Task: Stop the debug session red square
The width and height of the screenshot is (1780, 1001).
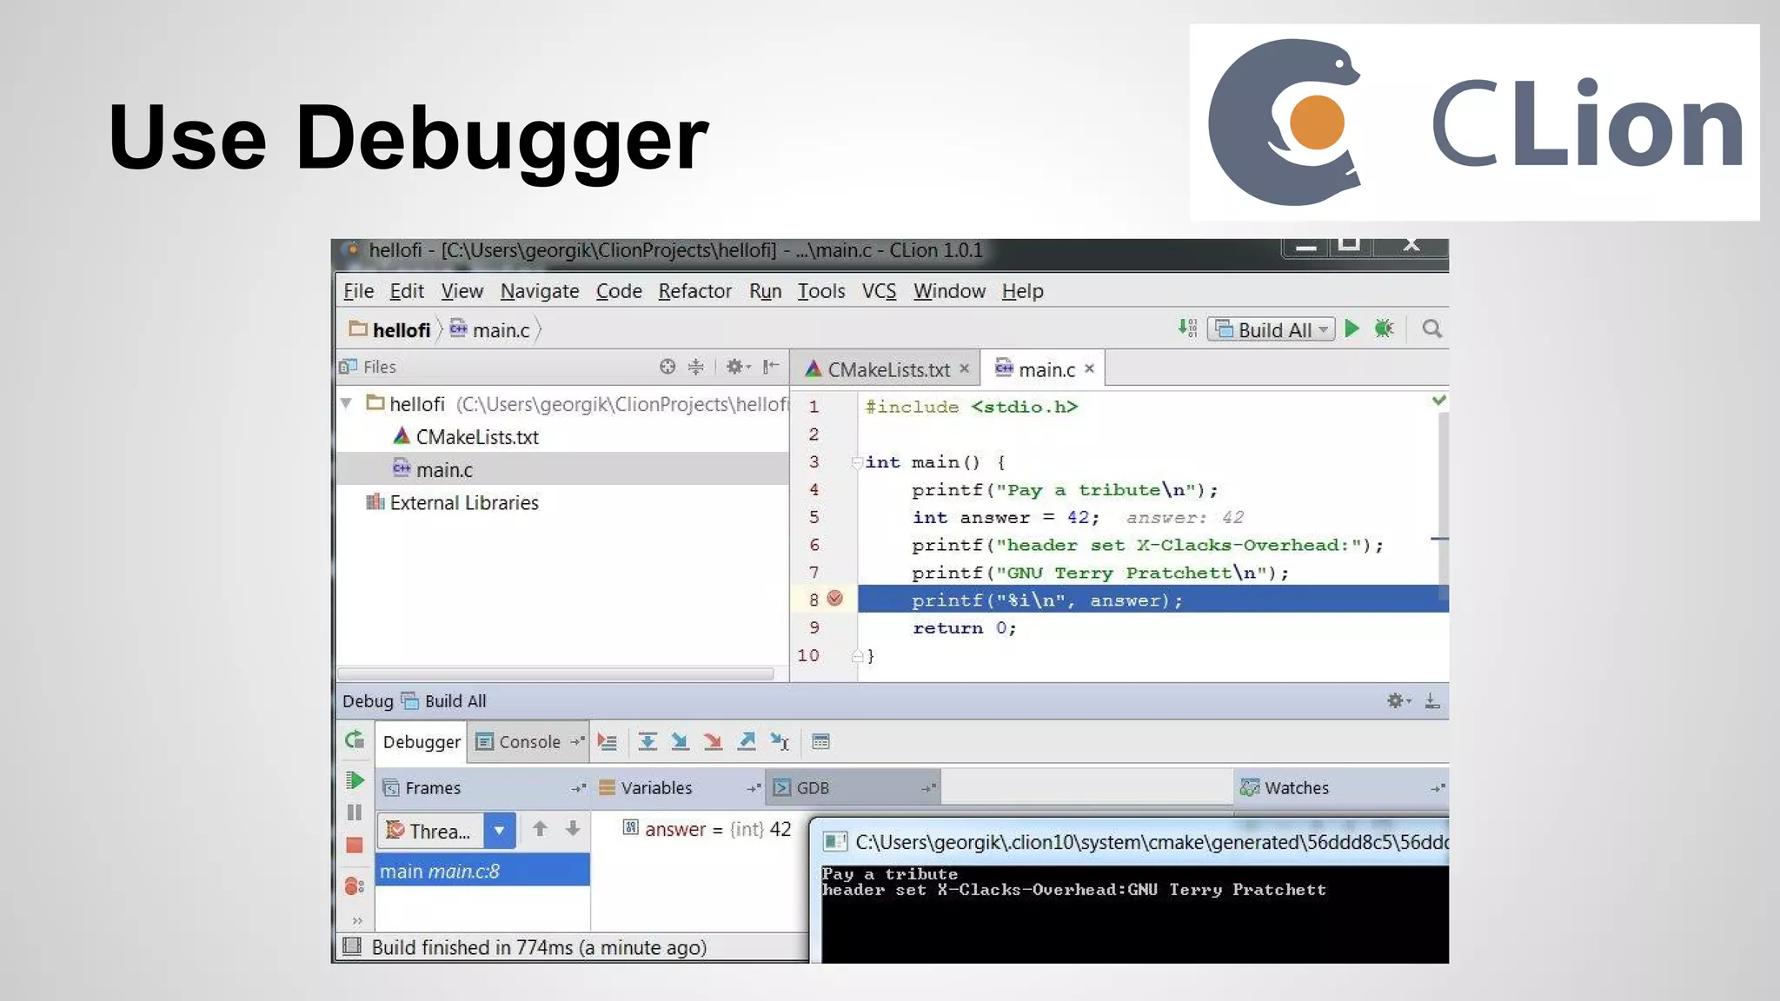Action: point(355,845)
